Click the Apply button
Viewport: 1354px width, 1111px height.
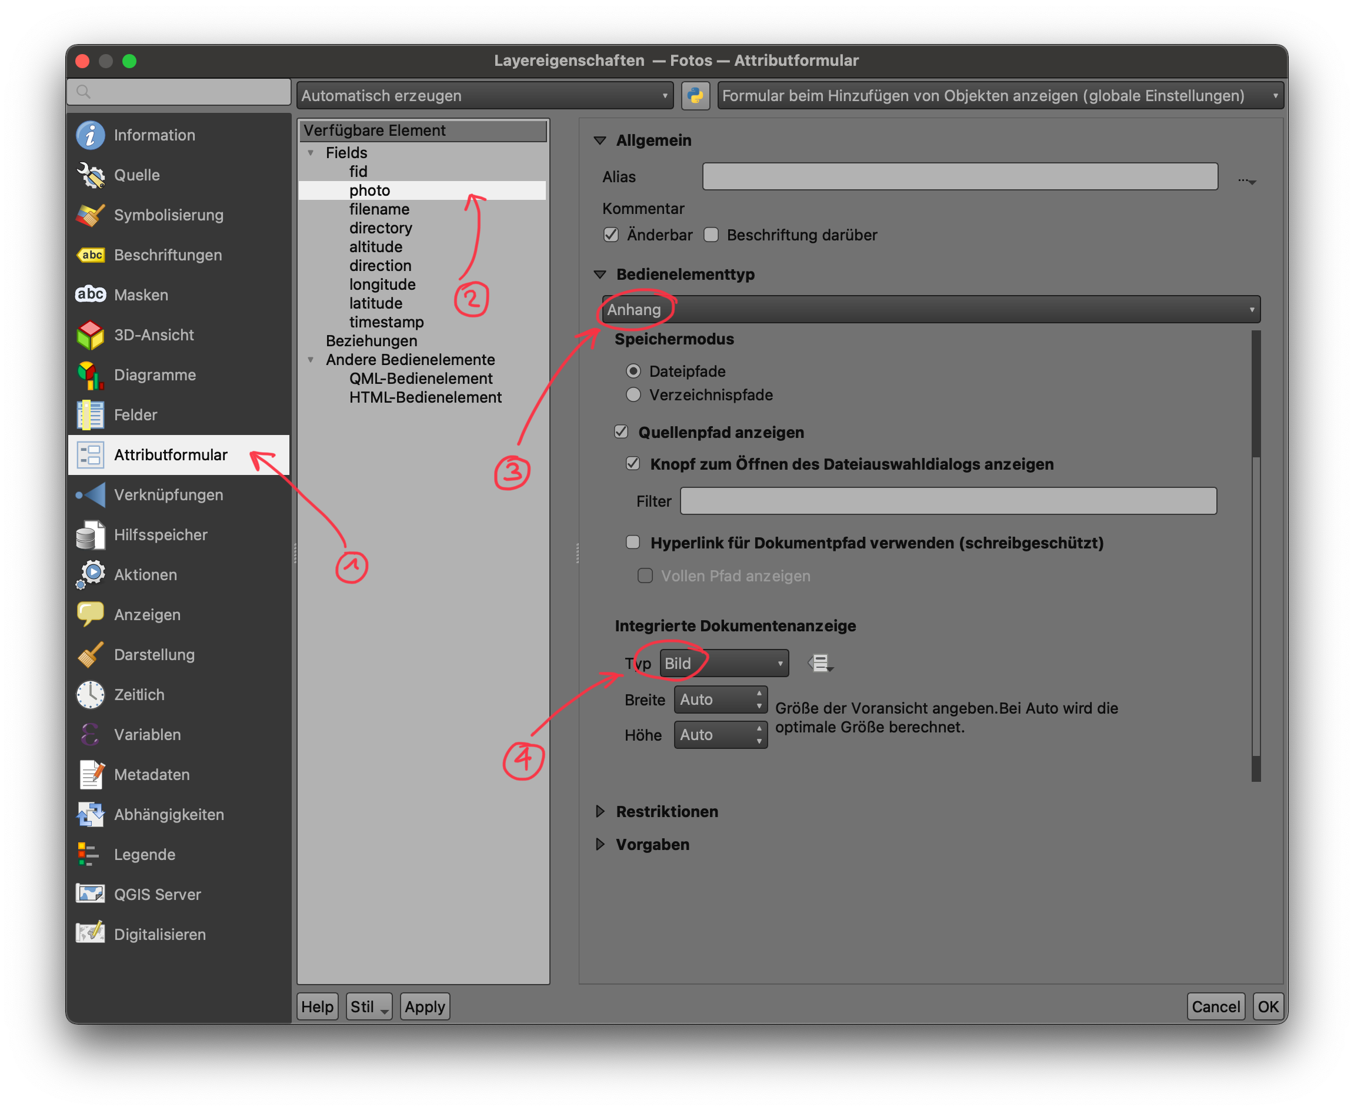425,1006
